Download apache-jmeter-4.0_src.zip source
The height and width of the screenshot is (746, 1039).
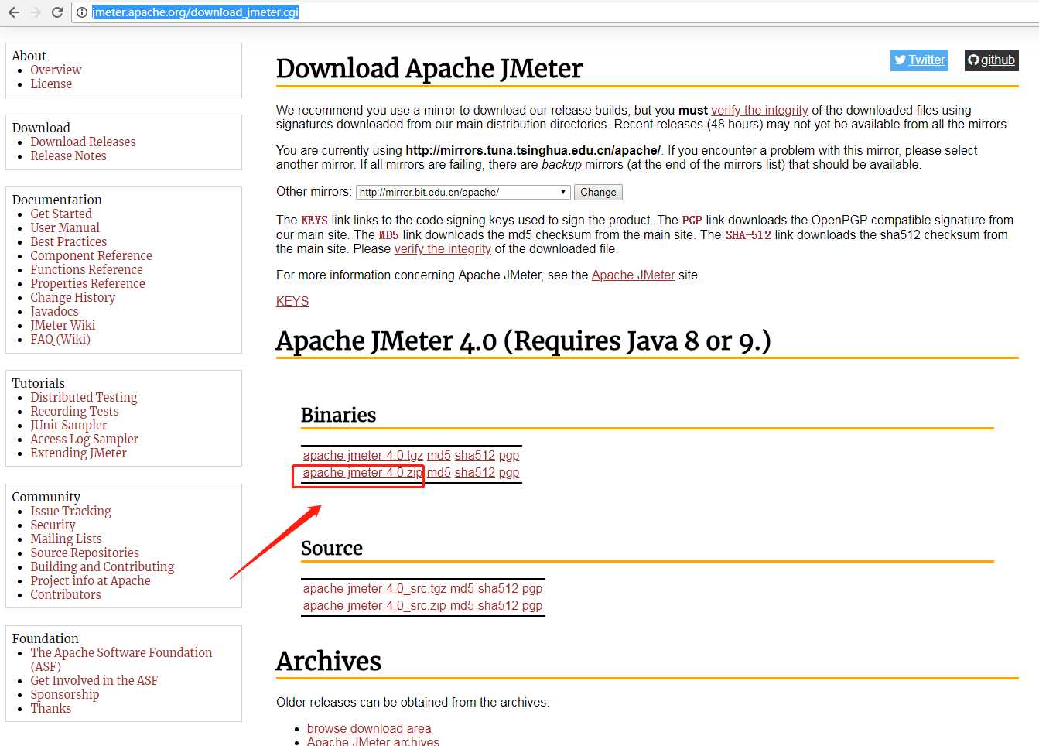coord(374,605)
